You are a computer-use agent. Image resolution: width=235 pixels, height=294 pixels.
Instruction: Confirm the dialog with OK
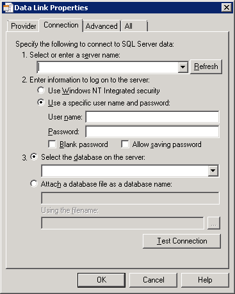(x=101, y=280)
